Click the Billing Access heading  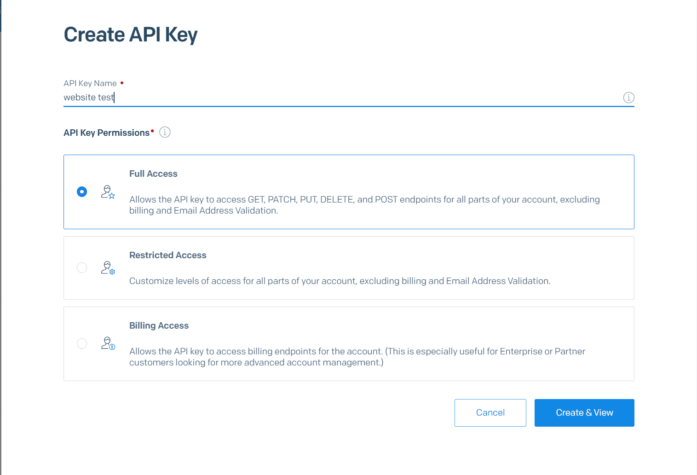[159, 325]
